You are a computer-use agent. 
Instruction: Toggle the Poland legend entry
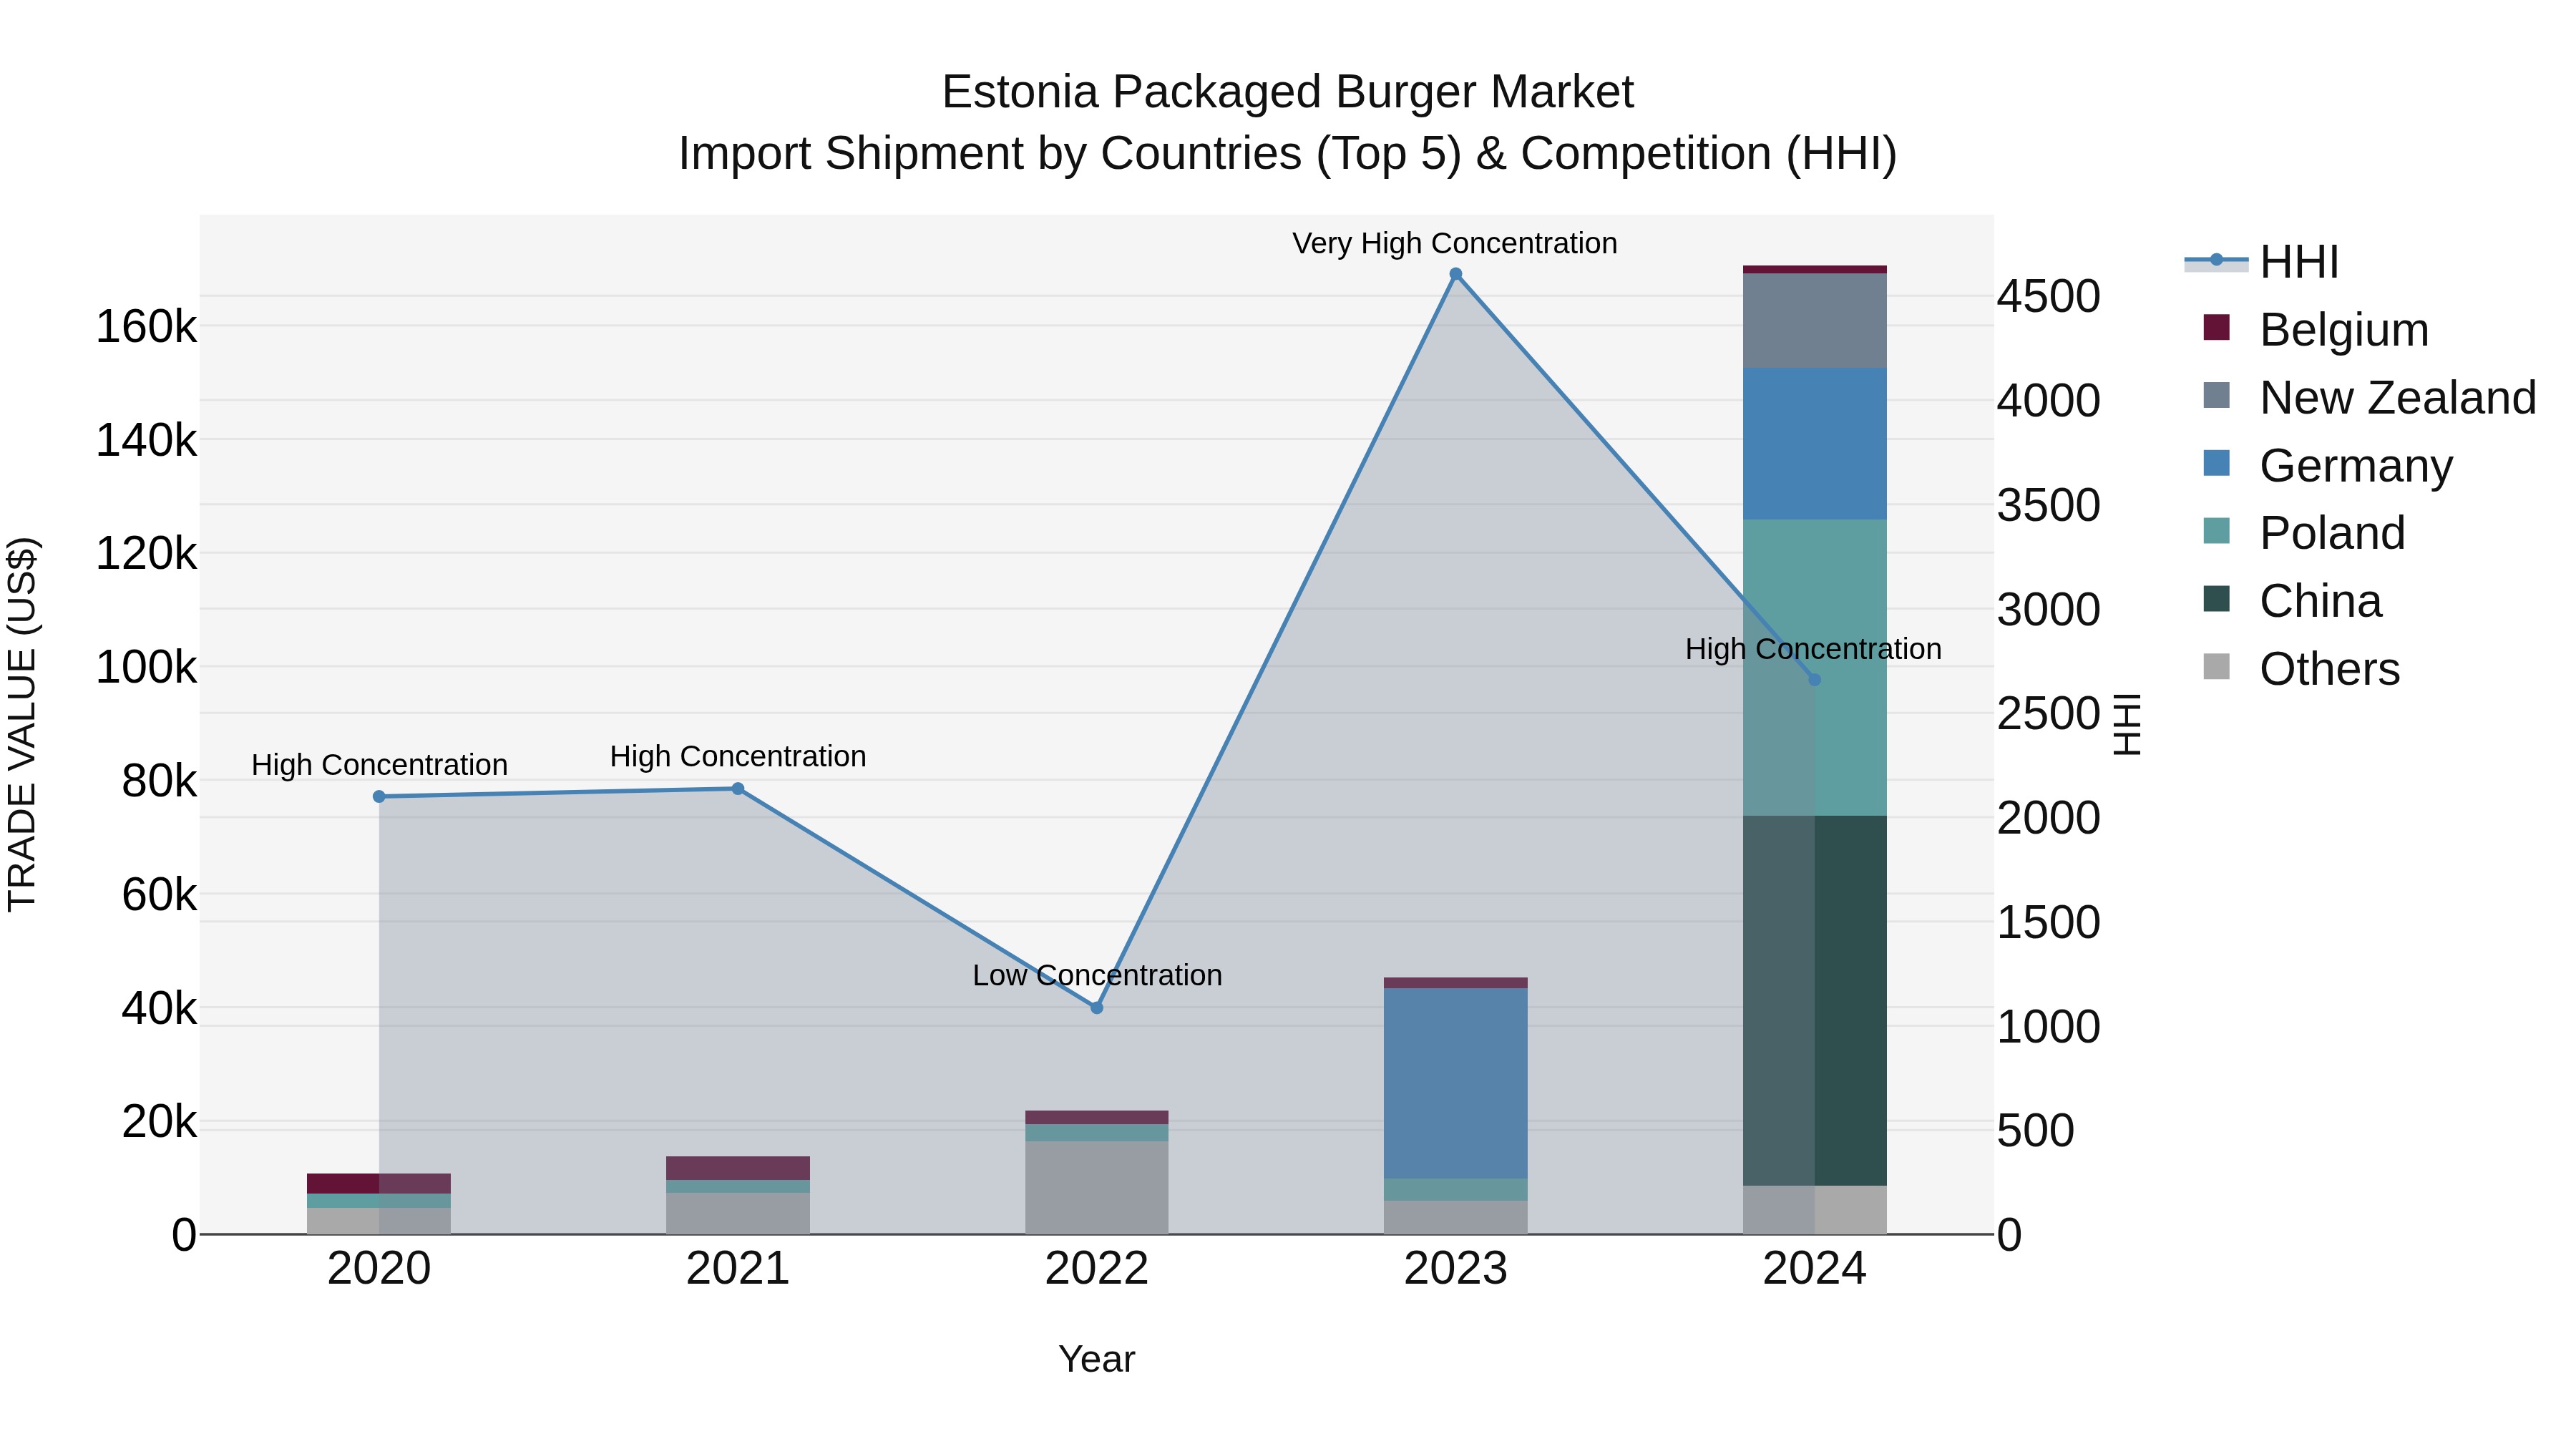tap(2303, 532)
